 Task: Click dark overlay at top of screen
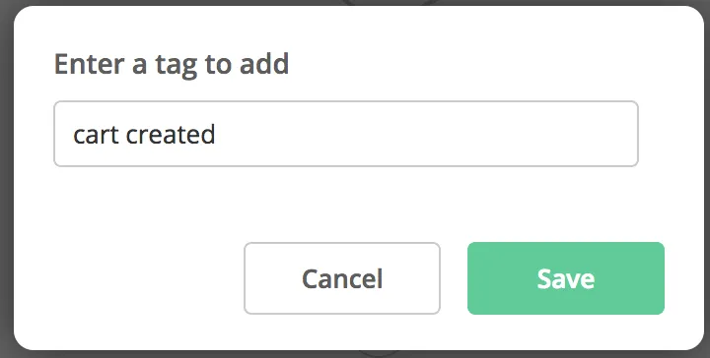(181, 2)
